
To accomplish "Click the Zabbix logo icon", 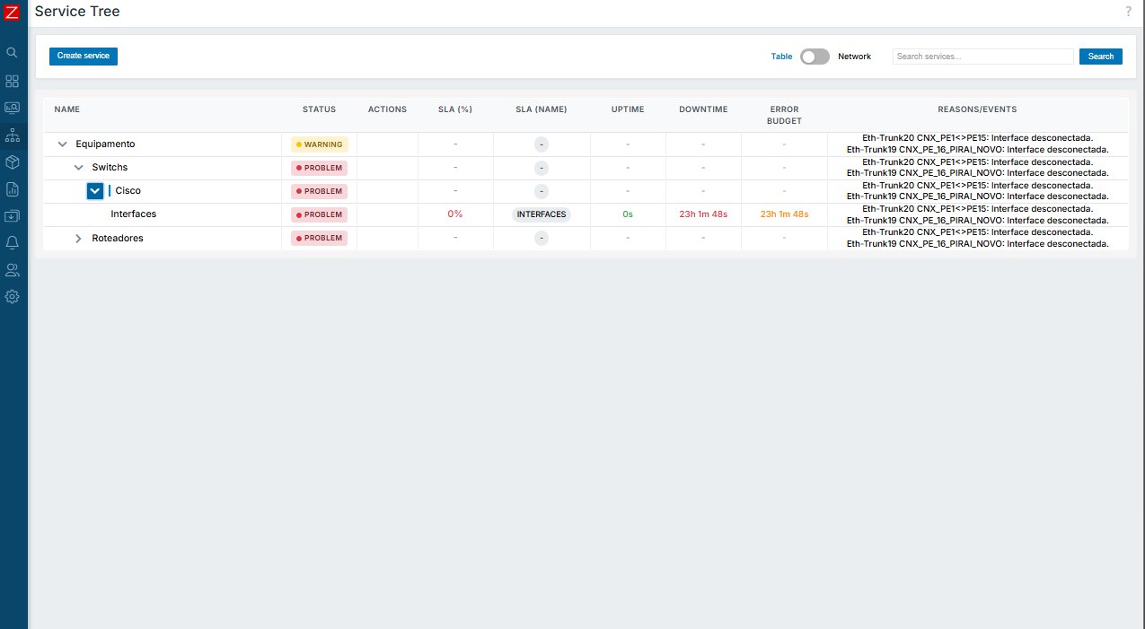I will tap(12, 12).
